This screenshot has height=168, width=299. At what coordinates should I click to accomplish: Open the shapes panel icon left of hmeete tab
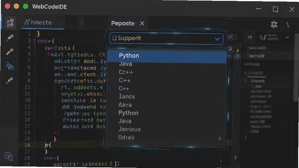[x=10, y=23]
